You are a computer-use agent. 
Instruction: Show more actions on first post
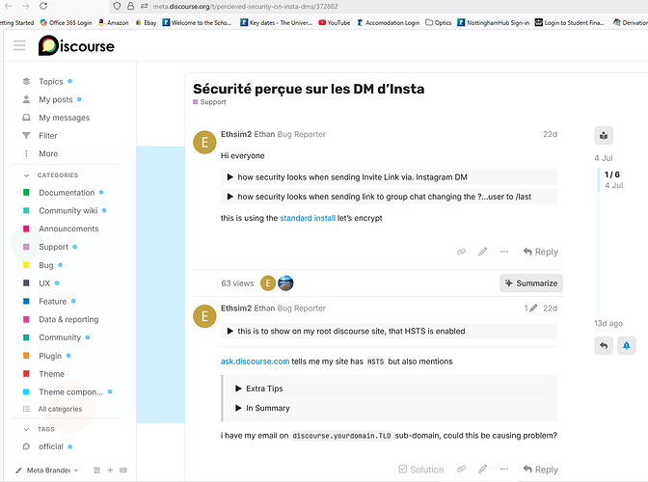click(503, 252)
